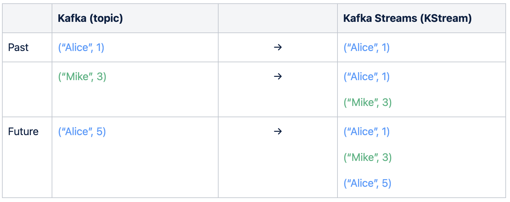Click the blank label cell left of (“Mike”, 3)
The height and width of the screenshot is (202, 510).
pos(27,89)
